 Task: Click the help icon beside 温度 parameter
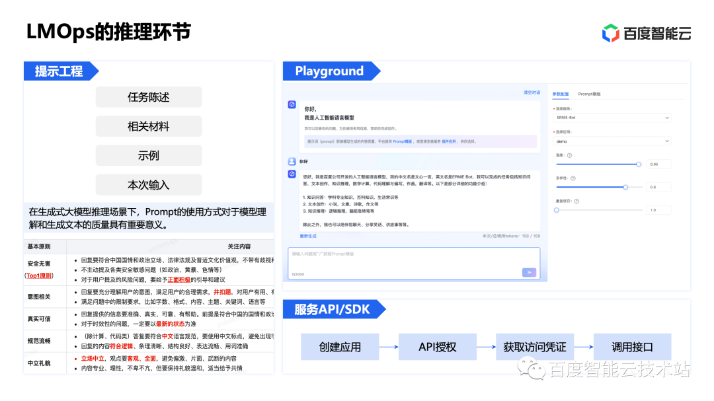(x=570, y=155)
